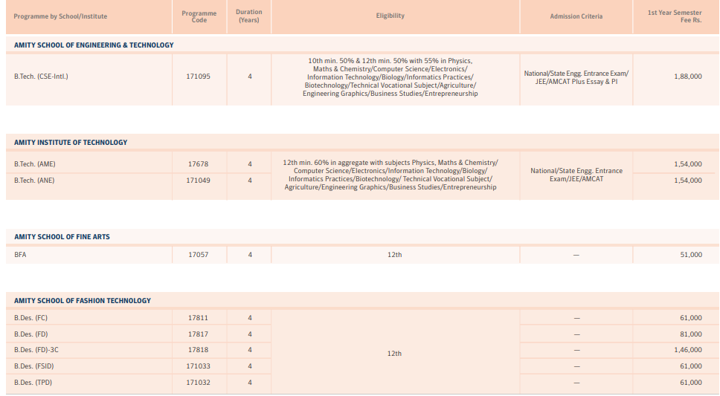Click the fee value 51,000
The image size is (720, 396).
point(691,255)
